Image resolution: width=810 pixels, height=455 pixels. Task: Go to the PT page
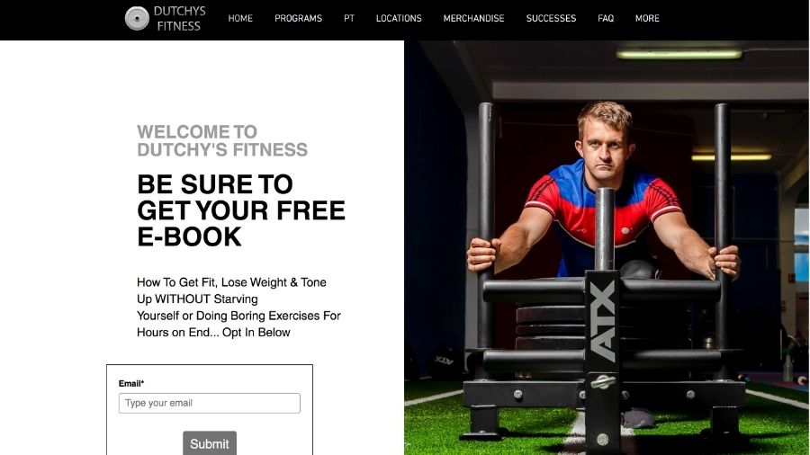349,18
